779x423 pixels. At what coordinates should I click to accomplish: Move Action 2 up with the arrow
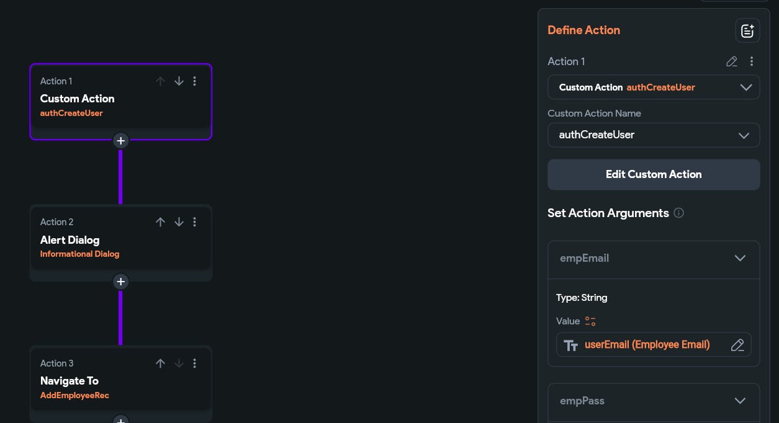tap(161, 222)
